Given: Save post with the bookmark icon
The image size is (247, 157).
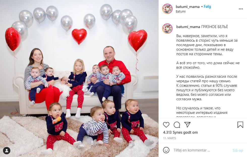Looking at the screenshot, I should click(240, 125).
